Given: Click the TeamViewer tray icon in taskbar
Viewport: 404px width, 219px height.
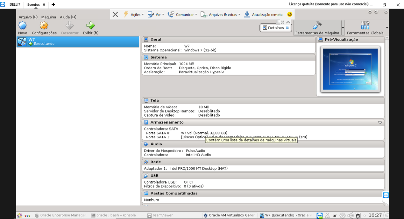Looking at the screenshot, I should point(319,215).
